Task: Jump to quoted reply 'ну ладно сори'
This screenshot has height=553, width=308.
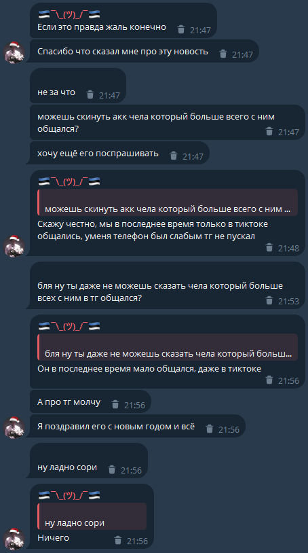Action: tap(92, 516)
